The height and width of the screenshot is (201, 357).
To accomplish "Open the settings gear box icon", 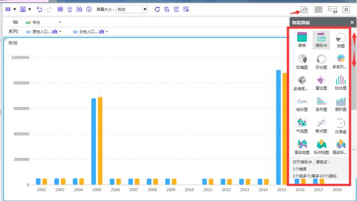I will pos(346,9).
